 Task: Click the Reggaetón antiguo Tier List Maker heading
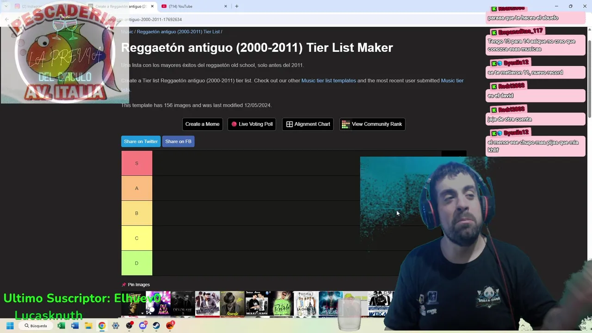(x=257, y=48)
